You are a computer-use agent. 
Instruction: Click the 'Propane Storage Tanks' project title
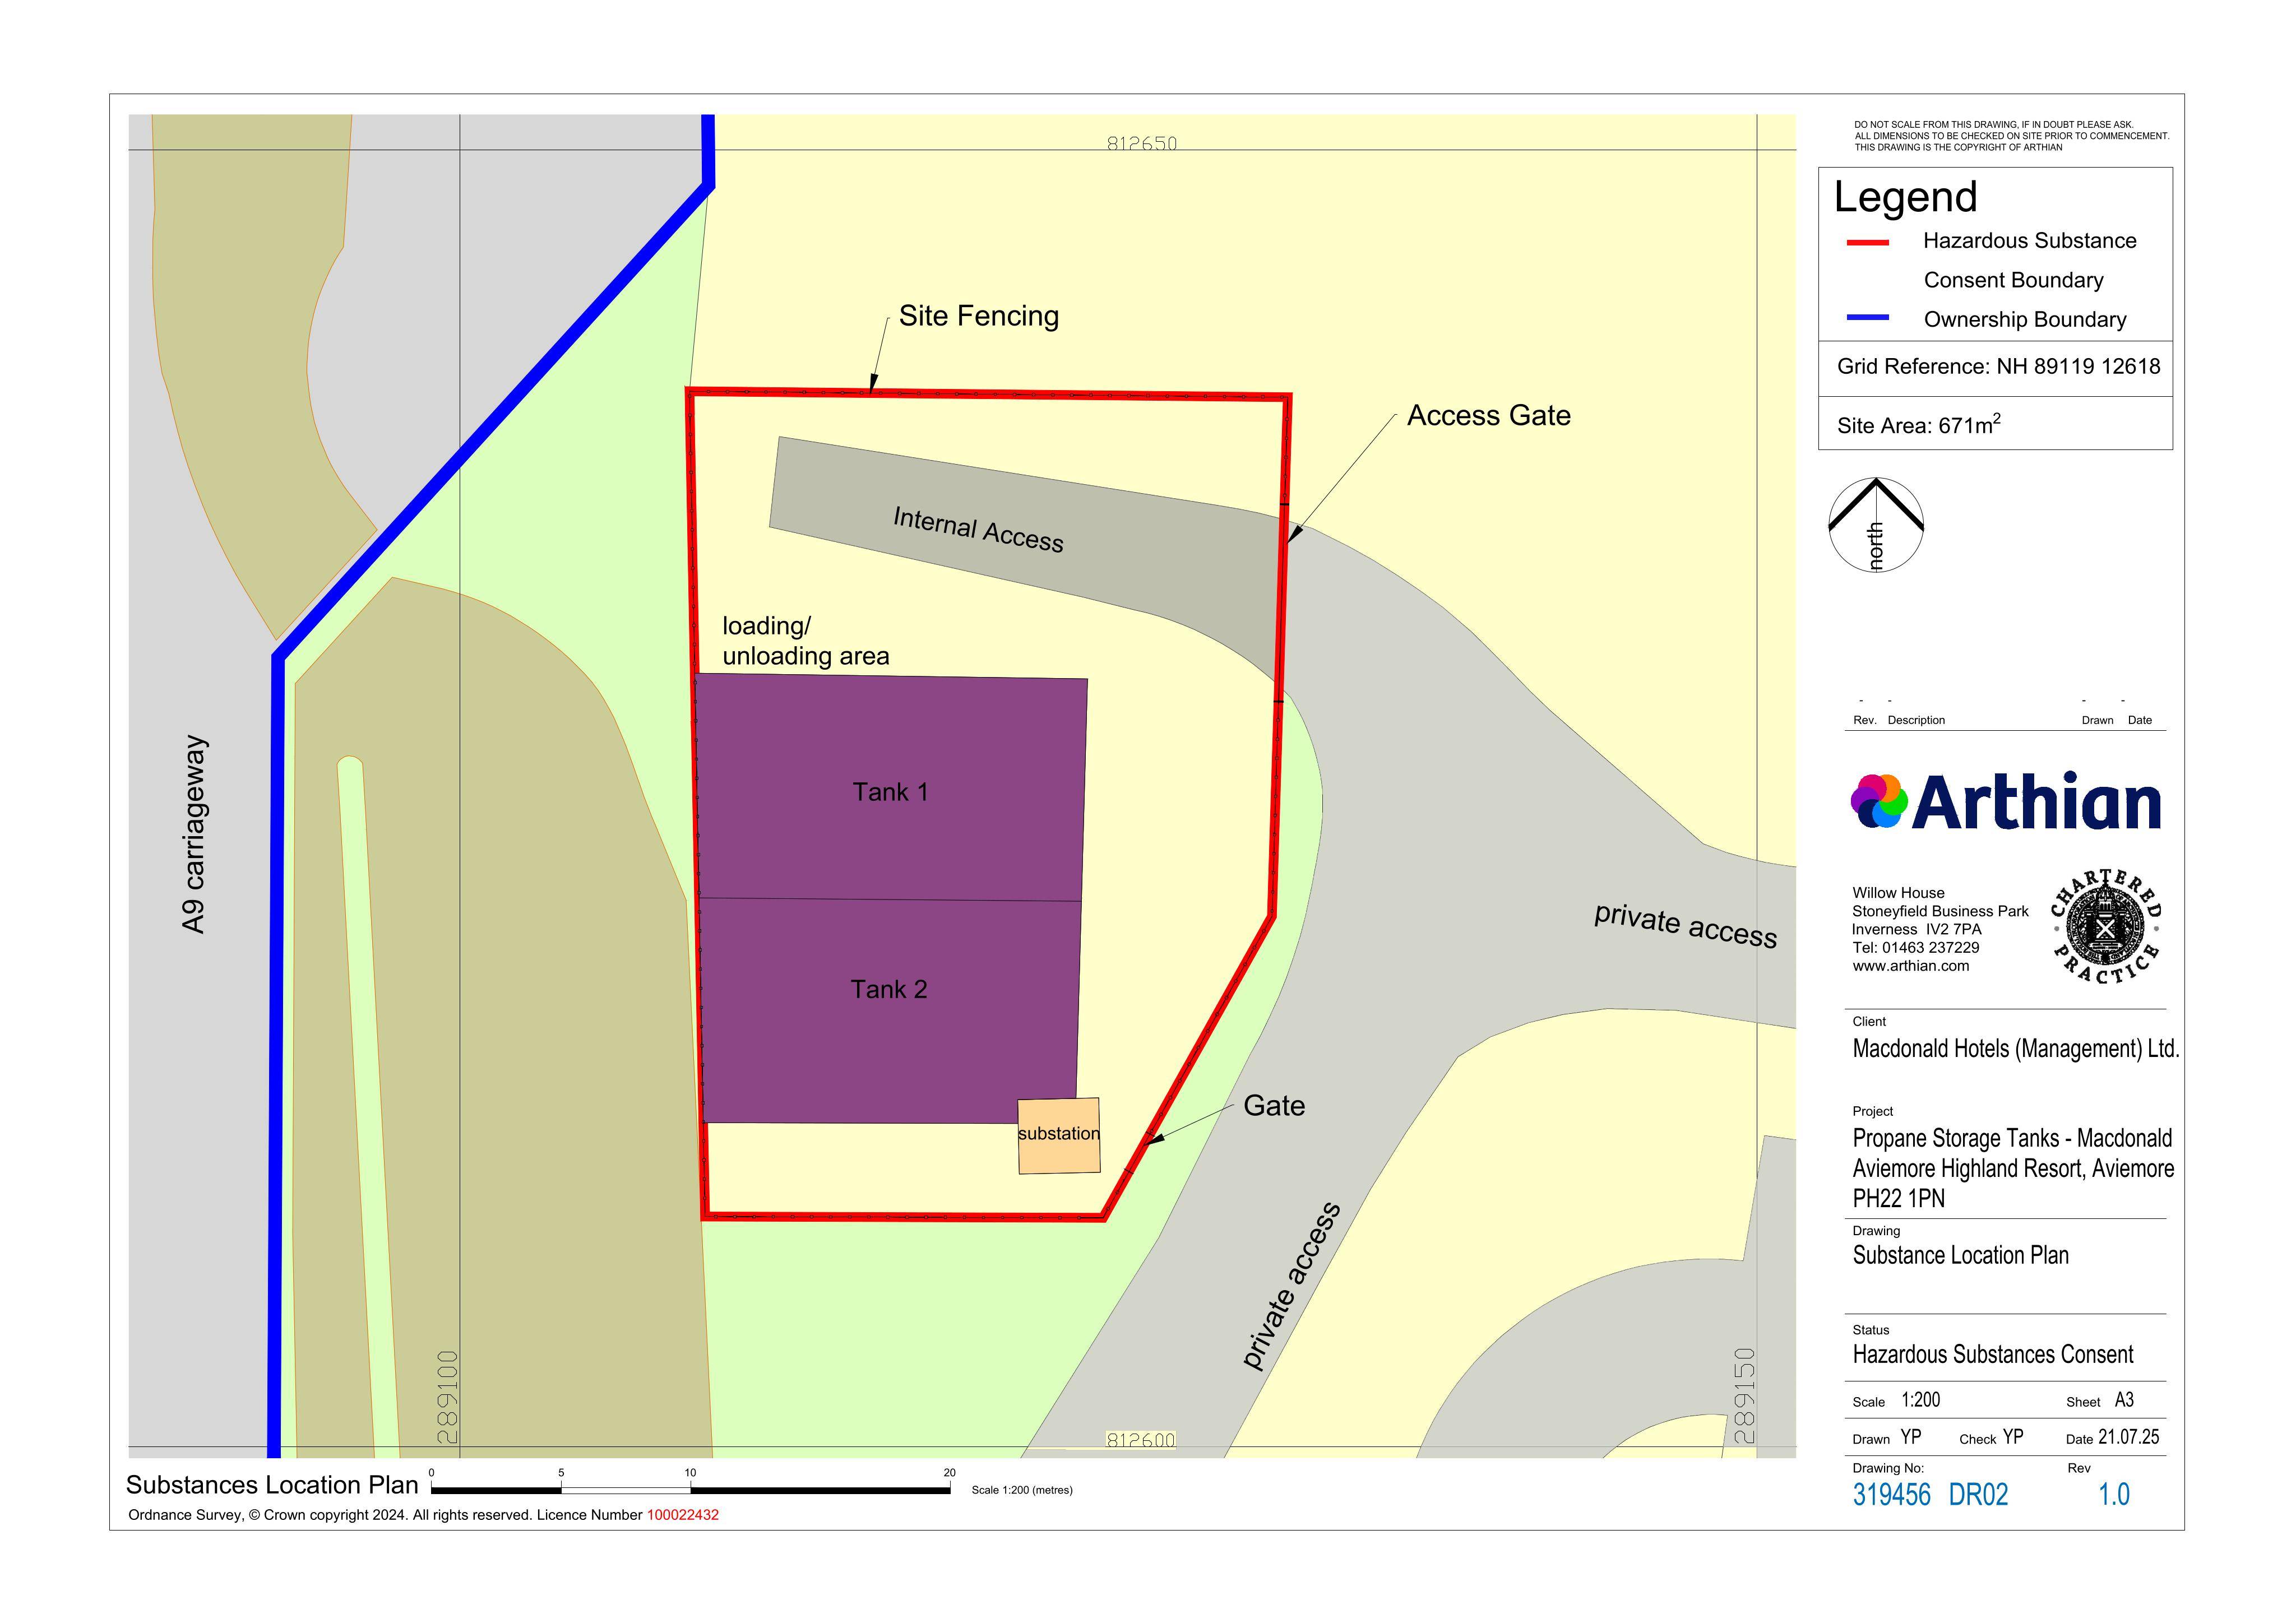2013,1168
